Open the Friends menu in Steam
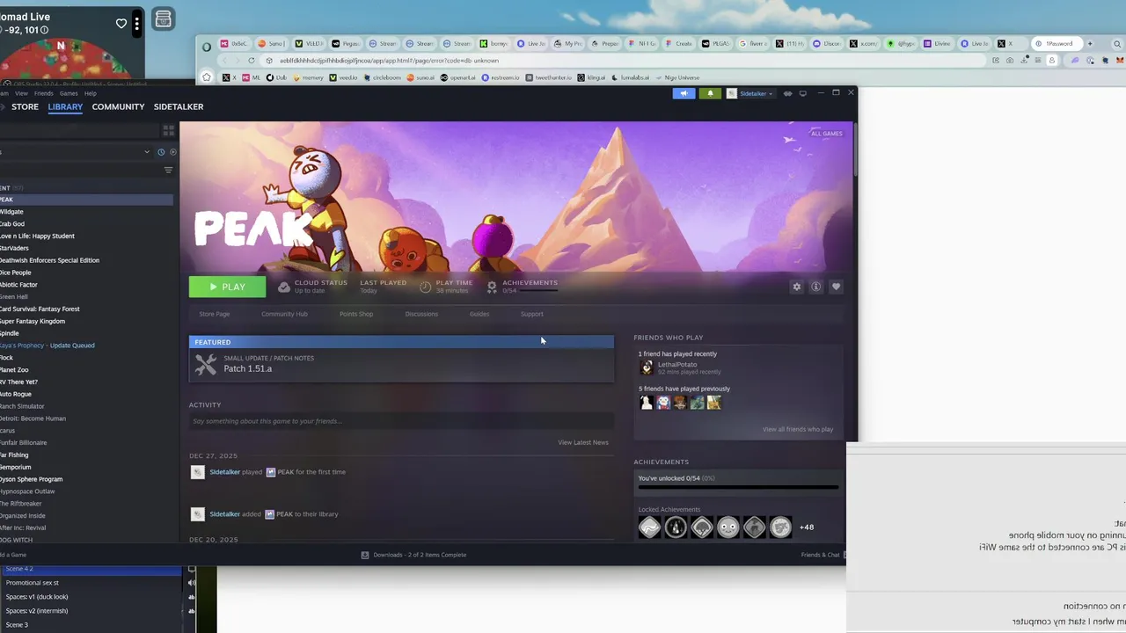The height and width of the screenshot is (633, 1126). pos(43,93)
